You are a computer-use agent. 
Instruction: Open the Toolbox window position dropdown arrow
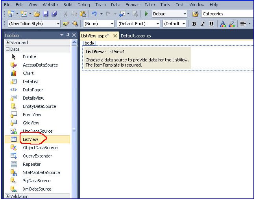click(x=62, y=35)
